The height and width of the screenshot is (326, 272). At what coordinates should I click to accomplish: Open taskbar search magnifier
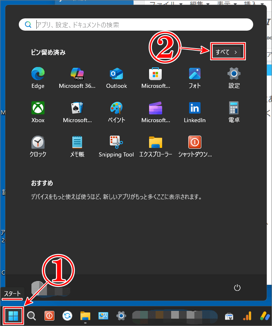[x=31, y=316]
